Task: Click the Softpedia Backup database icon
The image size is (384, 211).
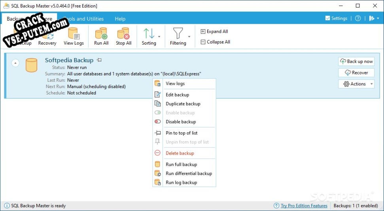Action: pos(31,65)
